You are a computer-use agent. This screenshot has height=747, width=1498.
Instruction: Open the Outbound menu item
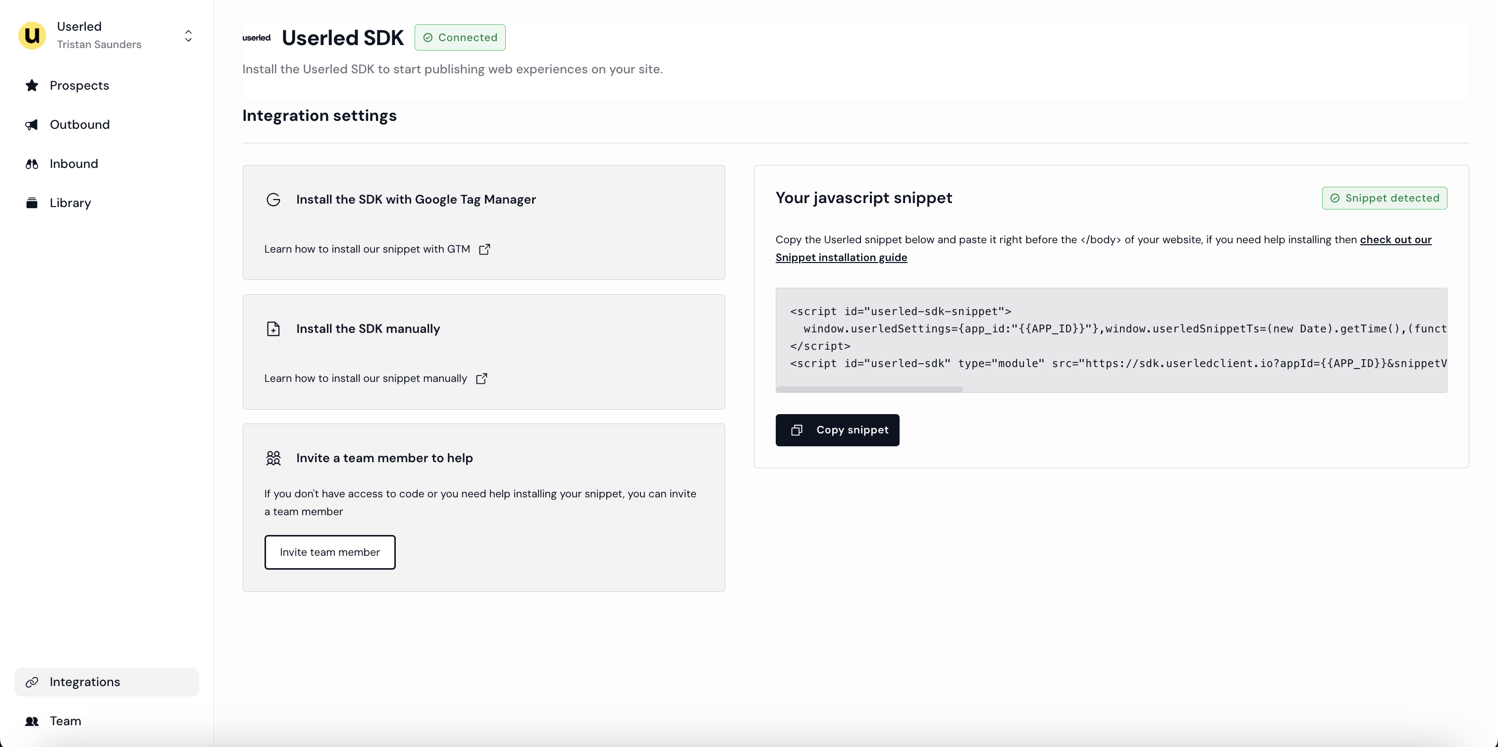pos(80,124)
